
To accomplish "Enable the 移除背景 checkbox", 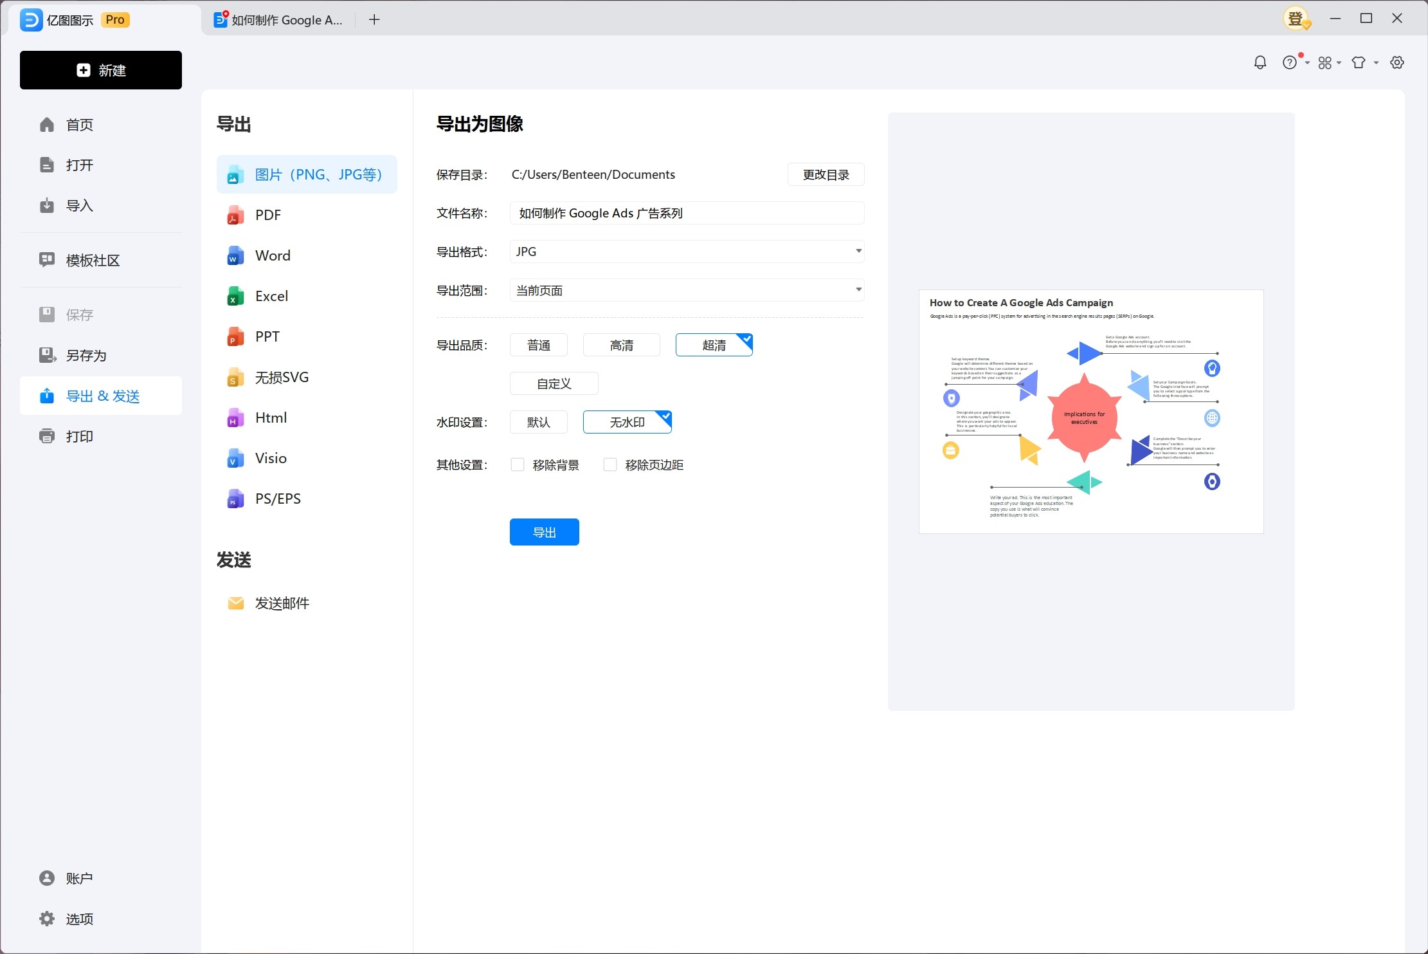I will [x=518, y=464].
